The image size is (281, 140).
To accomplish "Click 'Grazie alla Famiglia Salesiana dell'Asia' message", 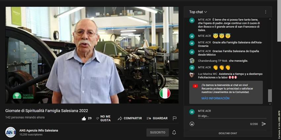I will click(x=230, y=44).
